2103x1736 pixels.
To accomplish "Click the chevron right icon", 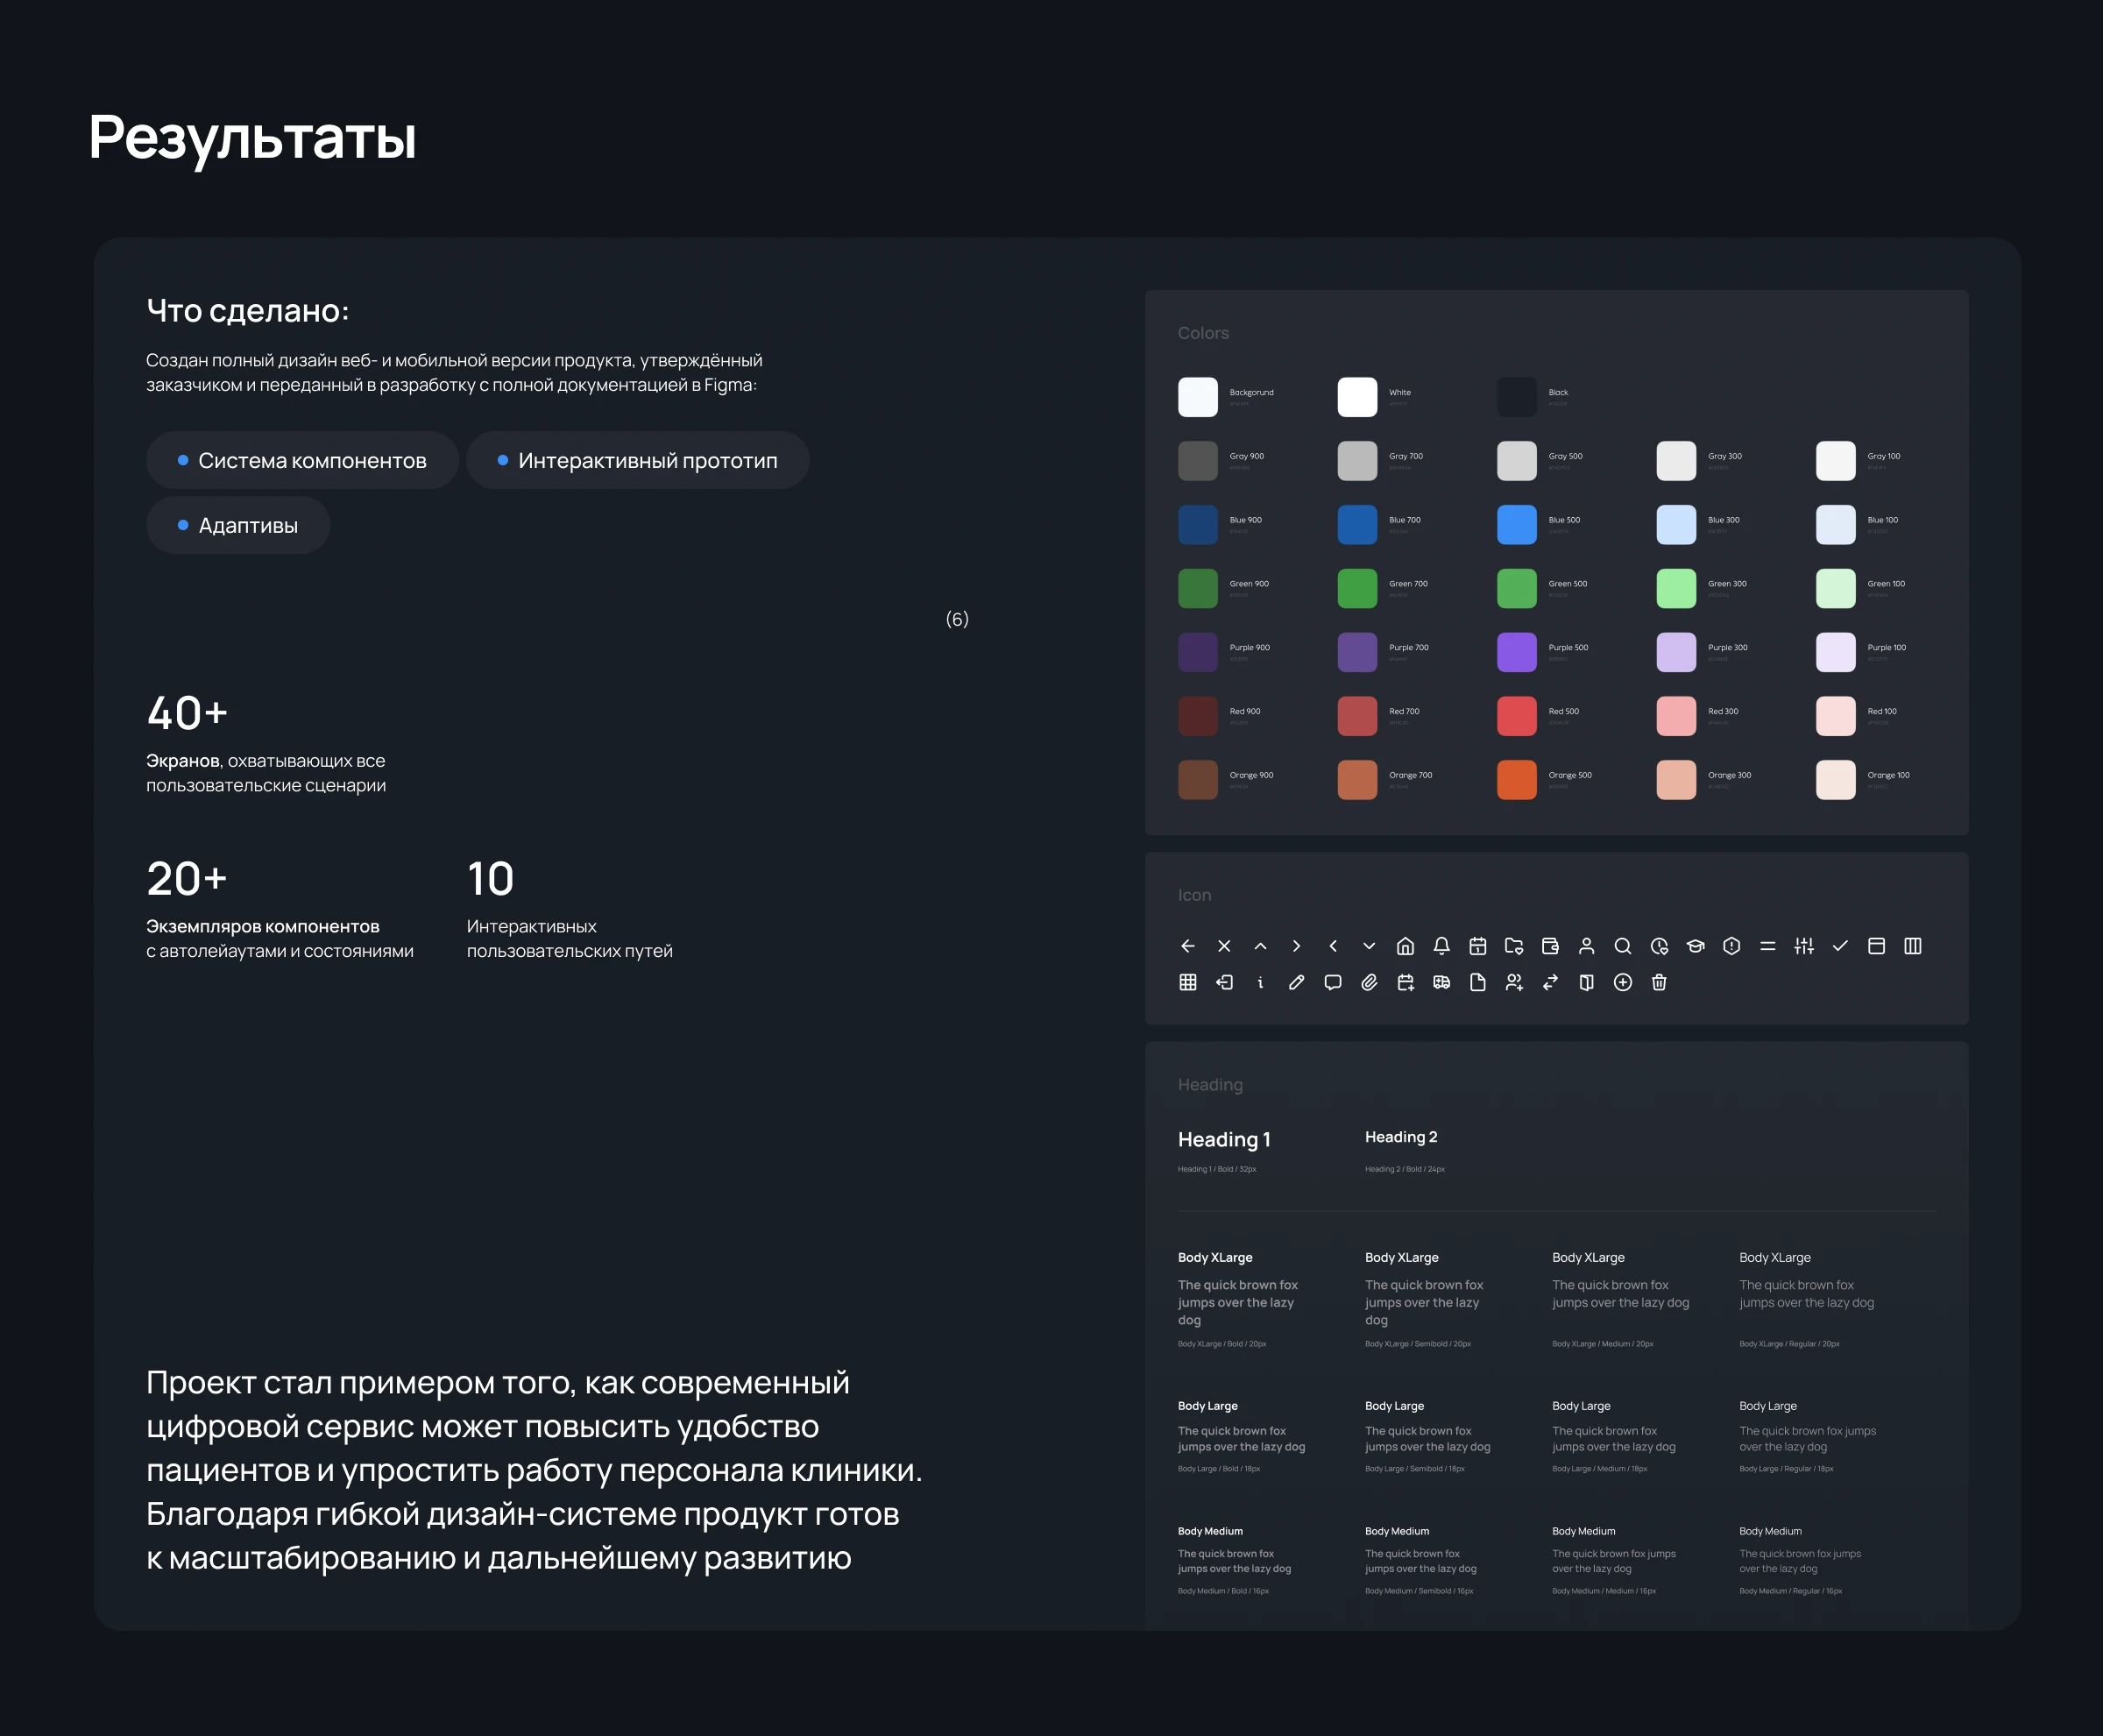I will (x=1296, y=946).
